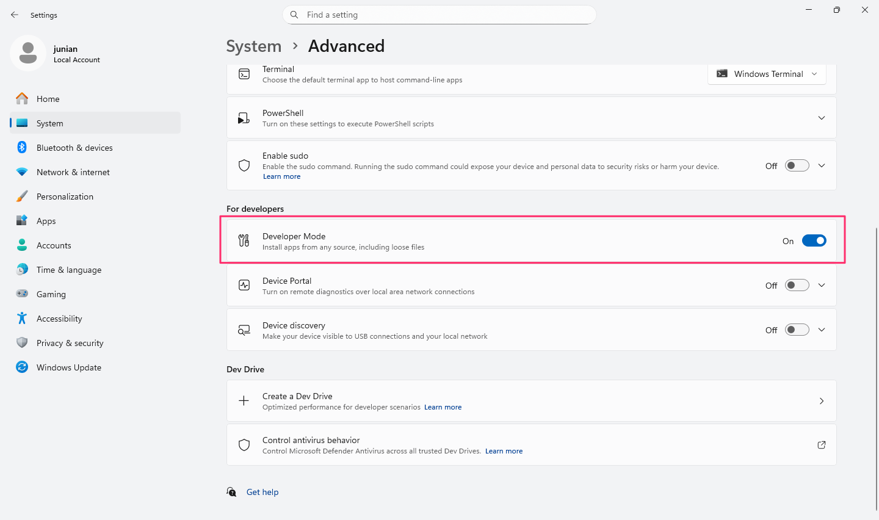Expand the Device discovery chevron
Image resolution: width=879 pixels, height=520 pixels.
click(822, 330)
